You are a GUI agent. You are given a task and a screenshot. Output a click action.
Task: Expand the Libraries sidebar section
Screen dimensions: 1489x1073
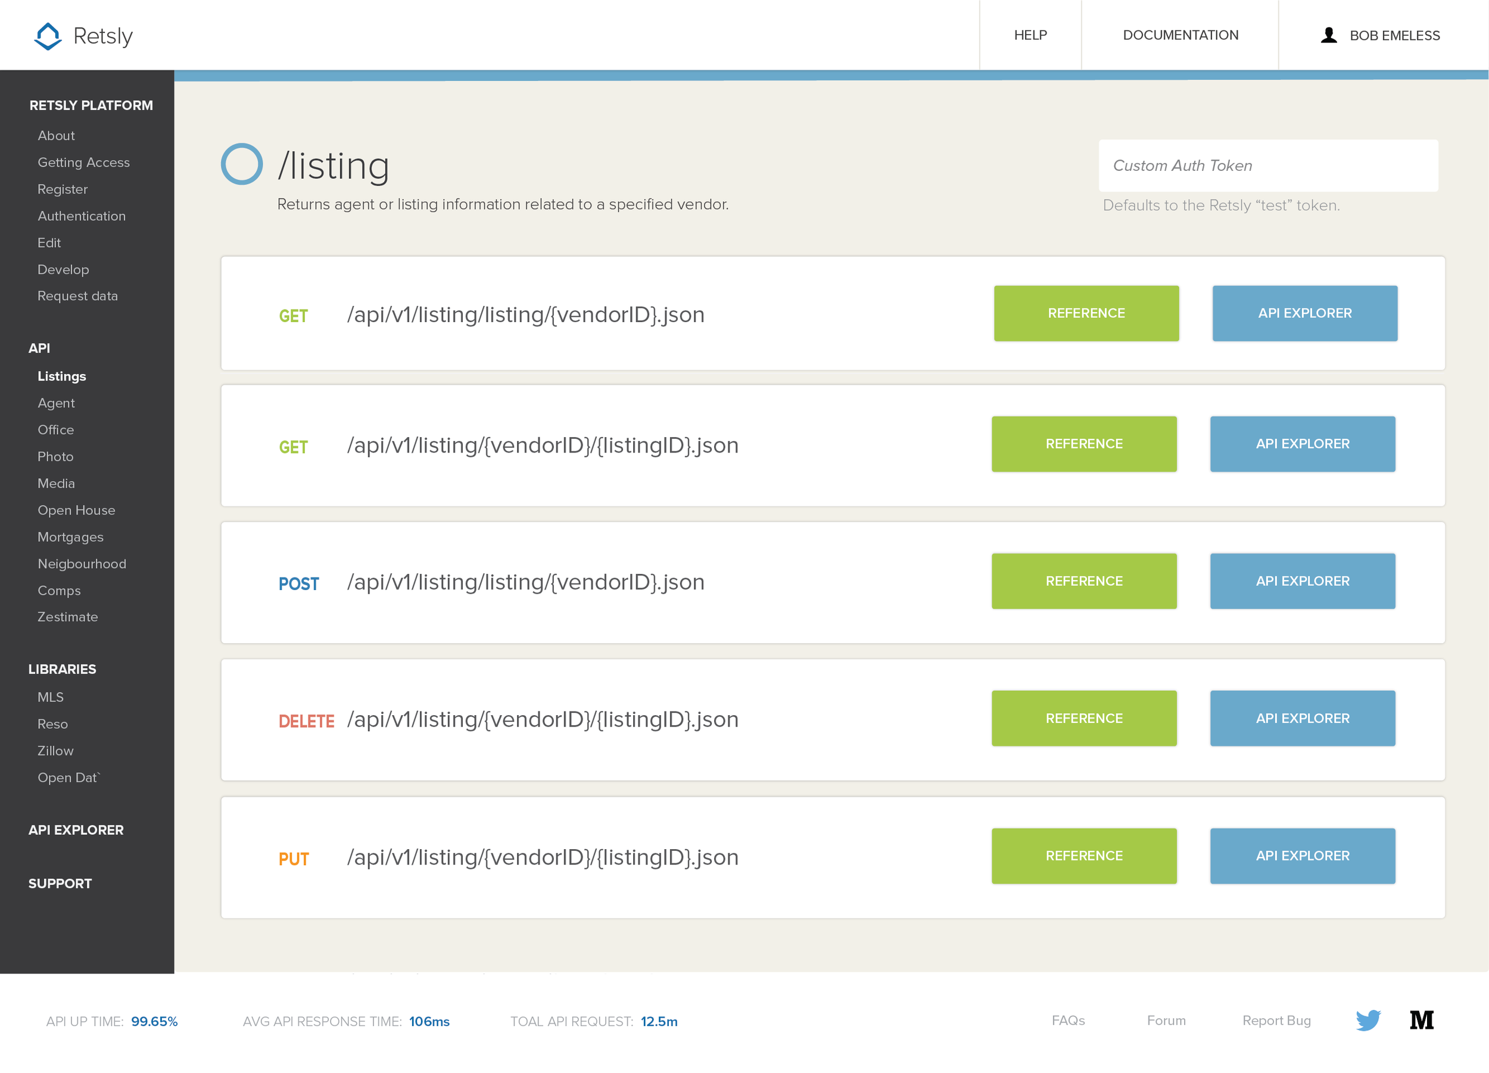click(x=63, y=669)
